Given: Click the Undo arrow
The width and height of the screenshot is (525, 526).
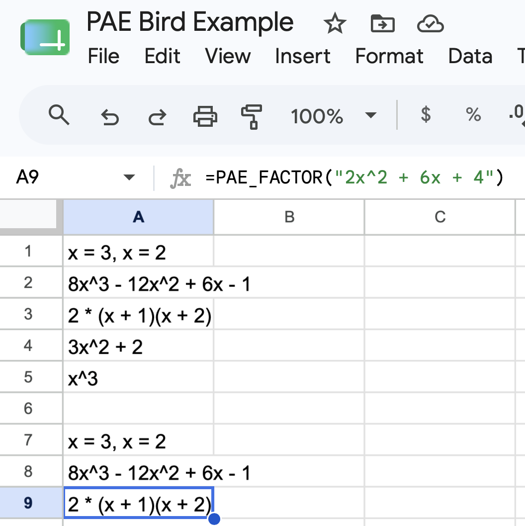Looking at the screenshot, I should tap(110, 117).
